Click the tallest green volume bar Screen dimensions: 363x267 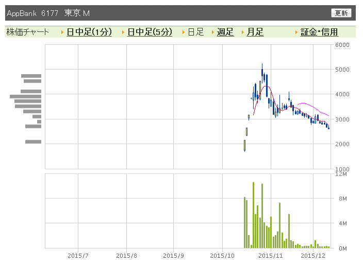[x=253, y=215]
